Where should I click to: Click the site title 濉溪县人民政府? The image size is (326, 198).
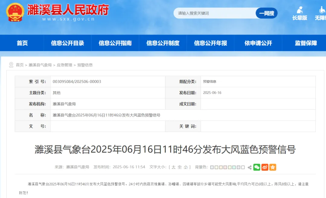click(68, 10)
